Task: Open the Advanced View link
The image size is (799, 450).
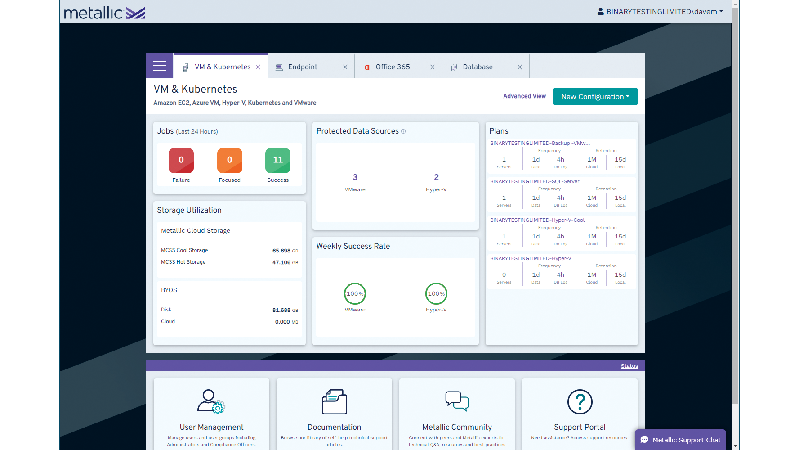Action: point(524,96)
